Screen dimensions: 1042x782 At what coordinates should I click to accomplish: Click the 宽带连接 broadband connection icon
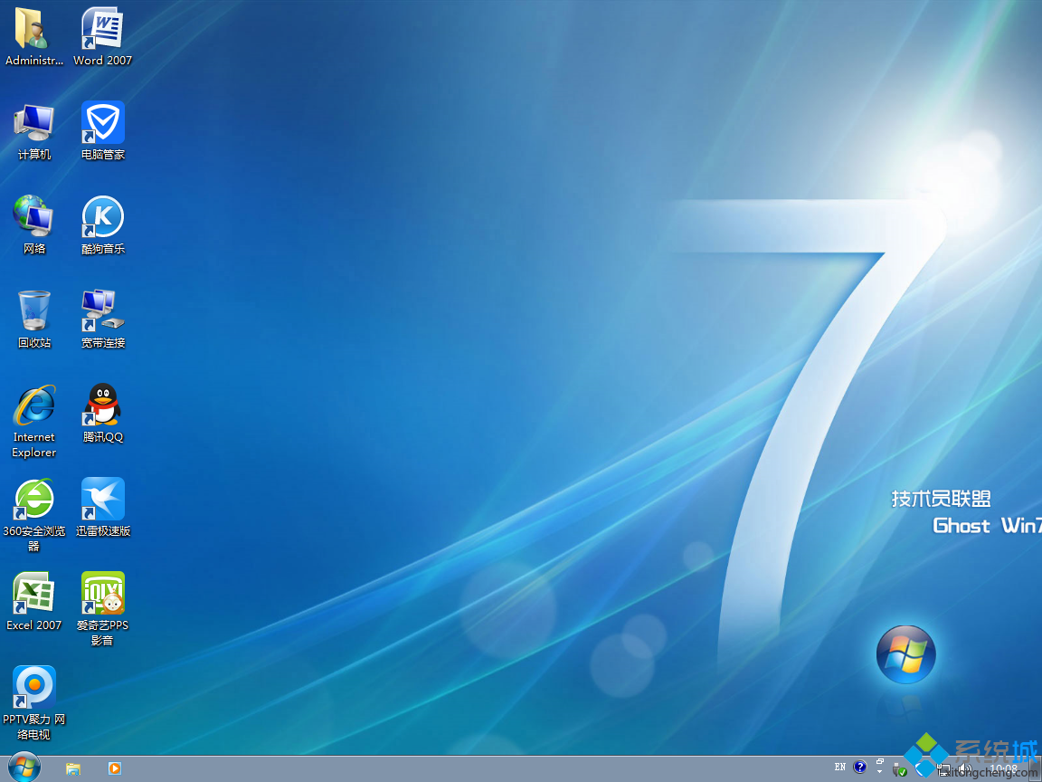coord(102,310)
